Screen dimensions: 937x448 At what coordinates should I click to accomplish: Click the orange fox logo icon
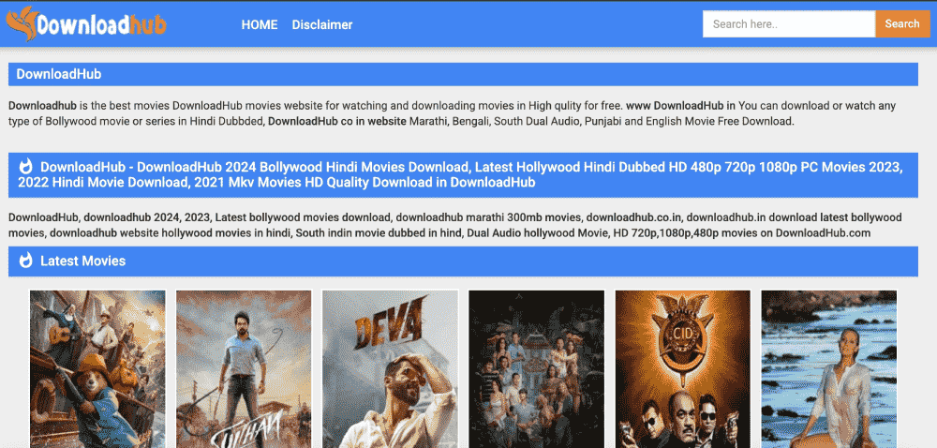(21, 23)
